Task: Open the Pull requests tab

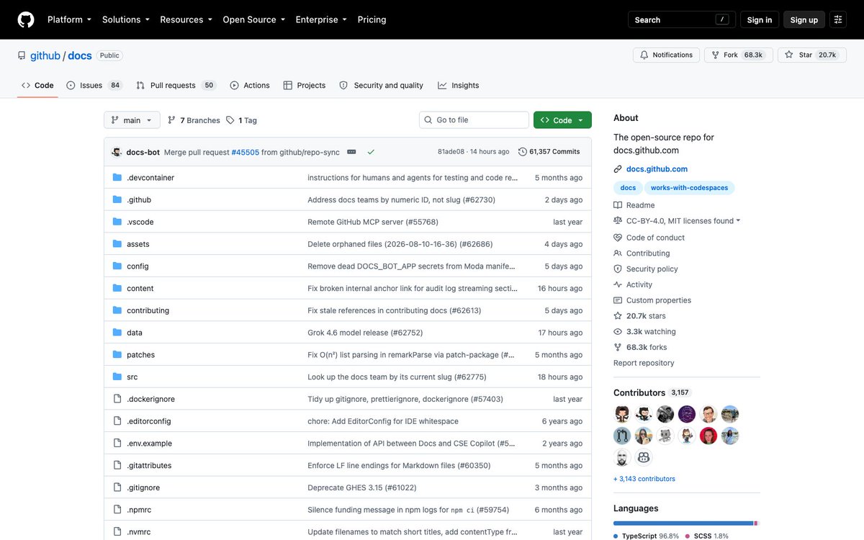Action: click(176, 85)
